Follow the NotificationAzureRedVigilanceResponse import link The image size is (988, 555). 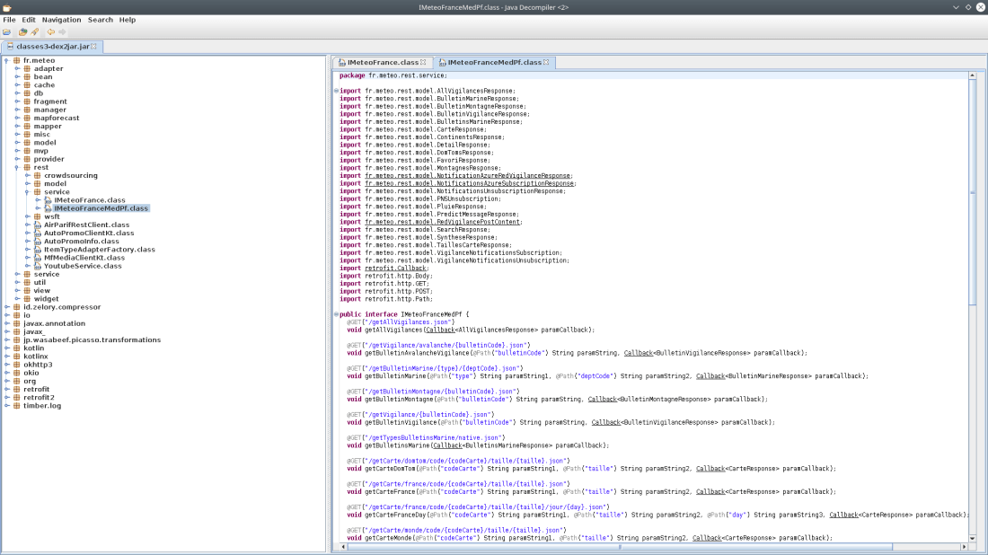(x=467, y=176)
